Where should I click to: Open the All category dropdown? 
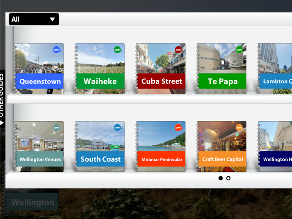click(x=34, y=19)
